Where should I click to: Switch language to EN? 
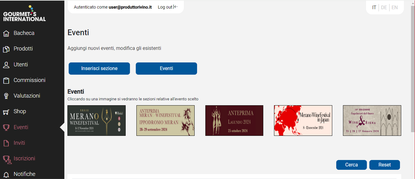[x=395, y=8]
